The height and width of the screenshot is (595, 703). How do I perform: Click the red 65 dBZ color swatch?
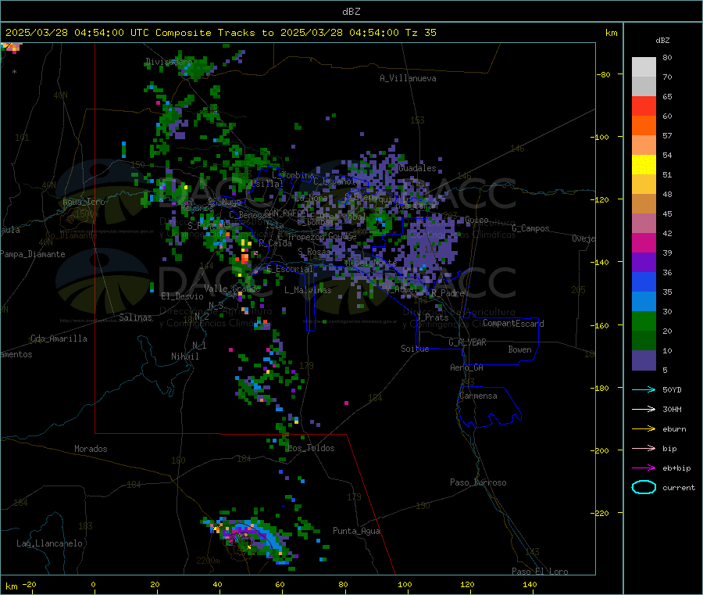pyautogui.click(x=644, y=106)
